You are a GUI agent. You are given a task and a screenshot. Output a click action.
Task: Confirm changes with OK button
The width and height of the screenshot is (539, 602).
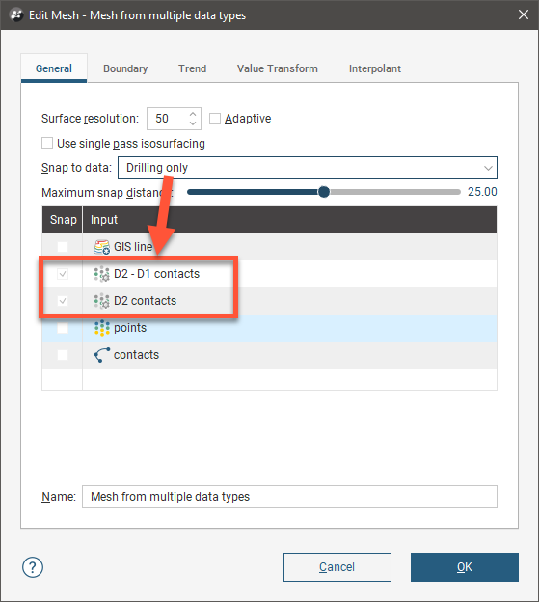(x=465, y=567)
